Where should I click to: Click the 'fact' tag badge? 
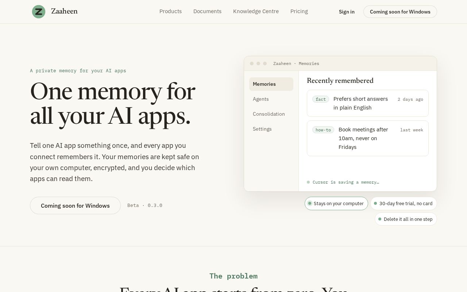321,99
